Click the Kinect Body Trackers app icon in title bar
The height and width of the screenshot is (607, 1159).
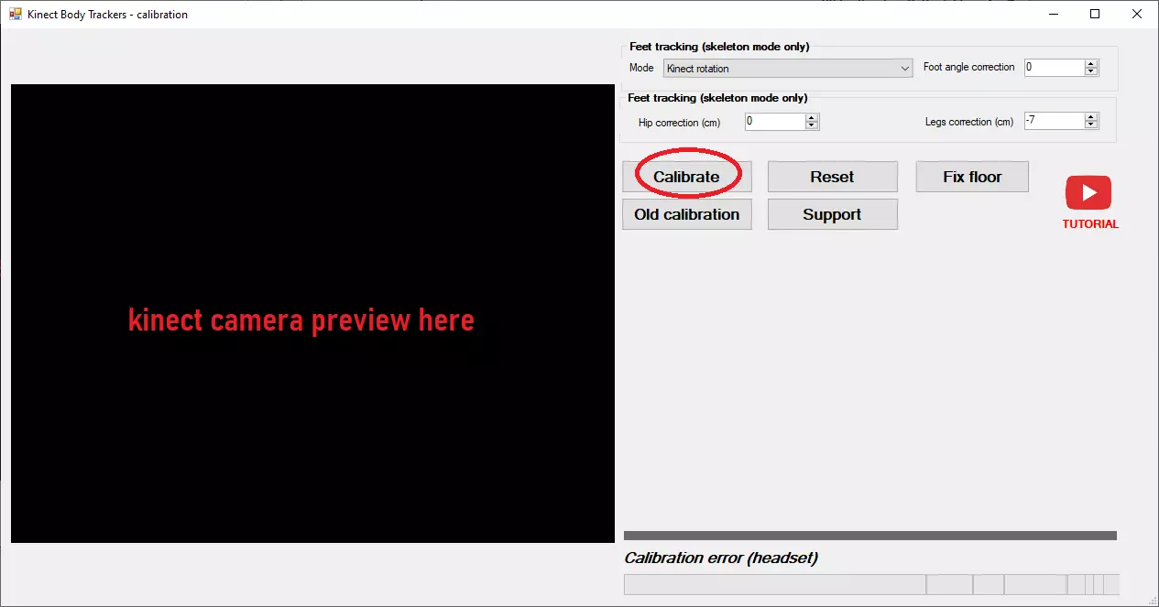pos(15,14)
